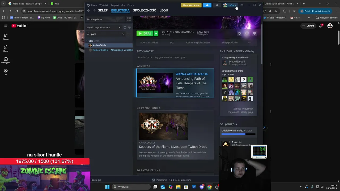Open YouTube hamburger guide menu

[6, 26]
